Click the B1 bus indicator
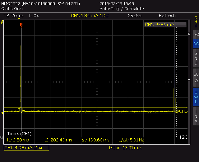Image resolution: width=199 pixels, height=162 pixels. click(x=1, y=138)
